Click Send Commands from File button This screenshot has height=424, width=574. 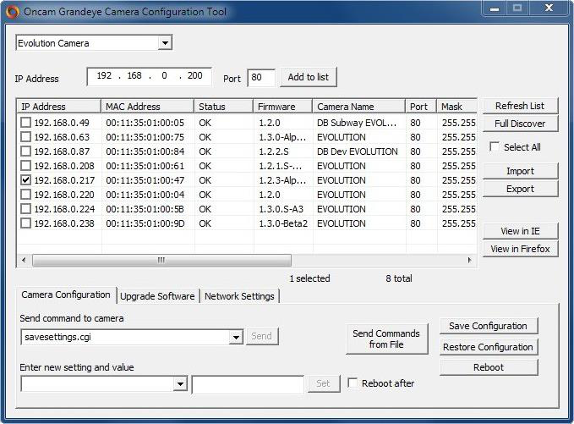tap(386, 339)
